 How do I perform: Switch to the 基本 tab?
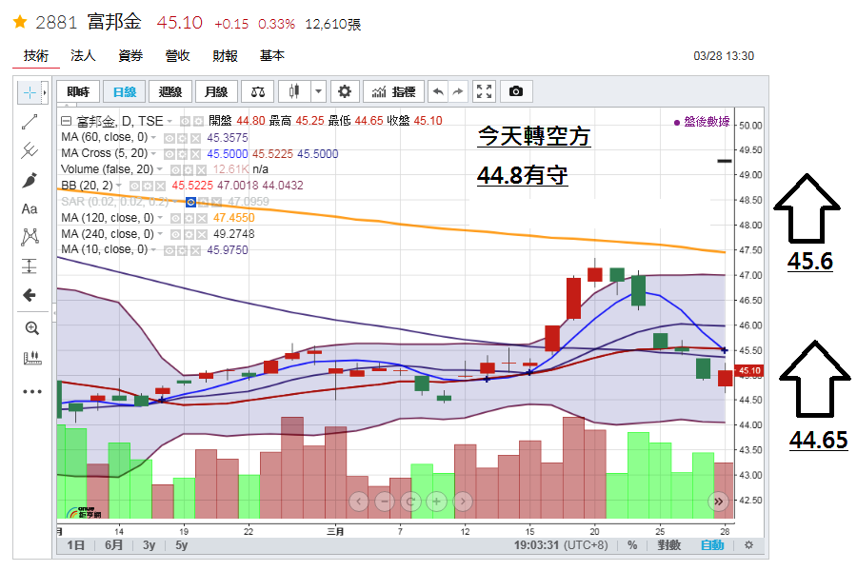click(x=272, y=56)
